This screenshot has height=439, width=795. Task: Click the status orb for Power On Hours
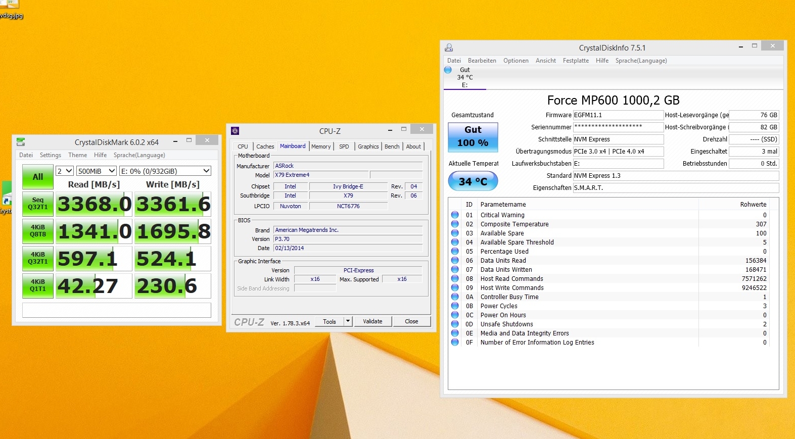tap(455, 315)
